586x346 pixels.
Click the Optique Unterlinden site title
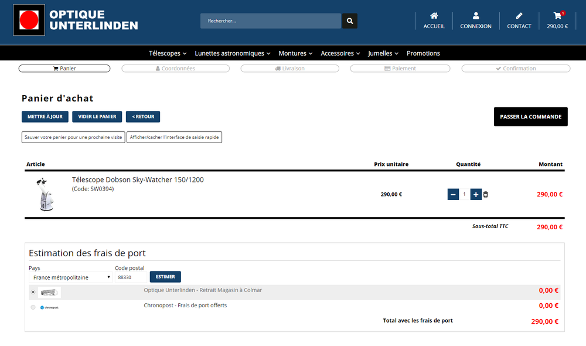point(93,20)
